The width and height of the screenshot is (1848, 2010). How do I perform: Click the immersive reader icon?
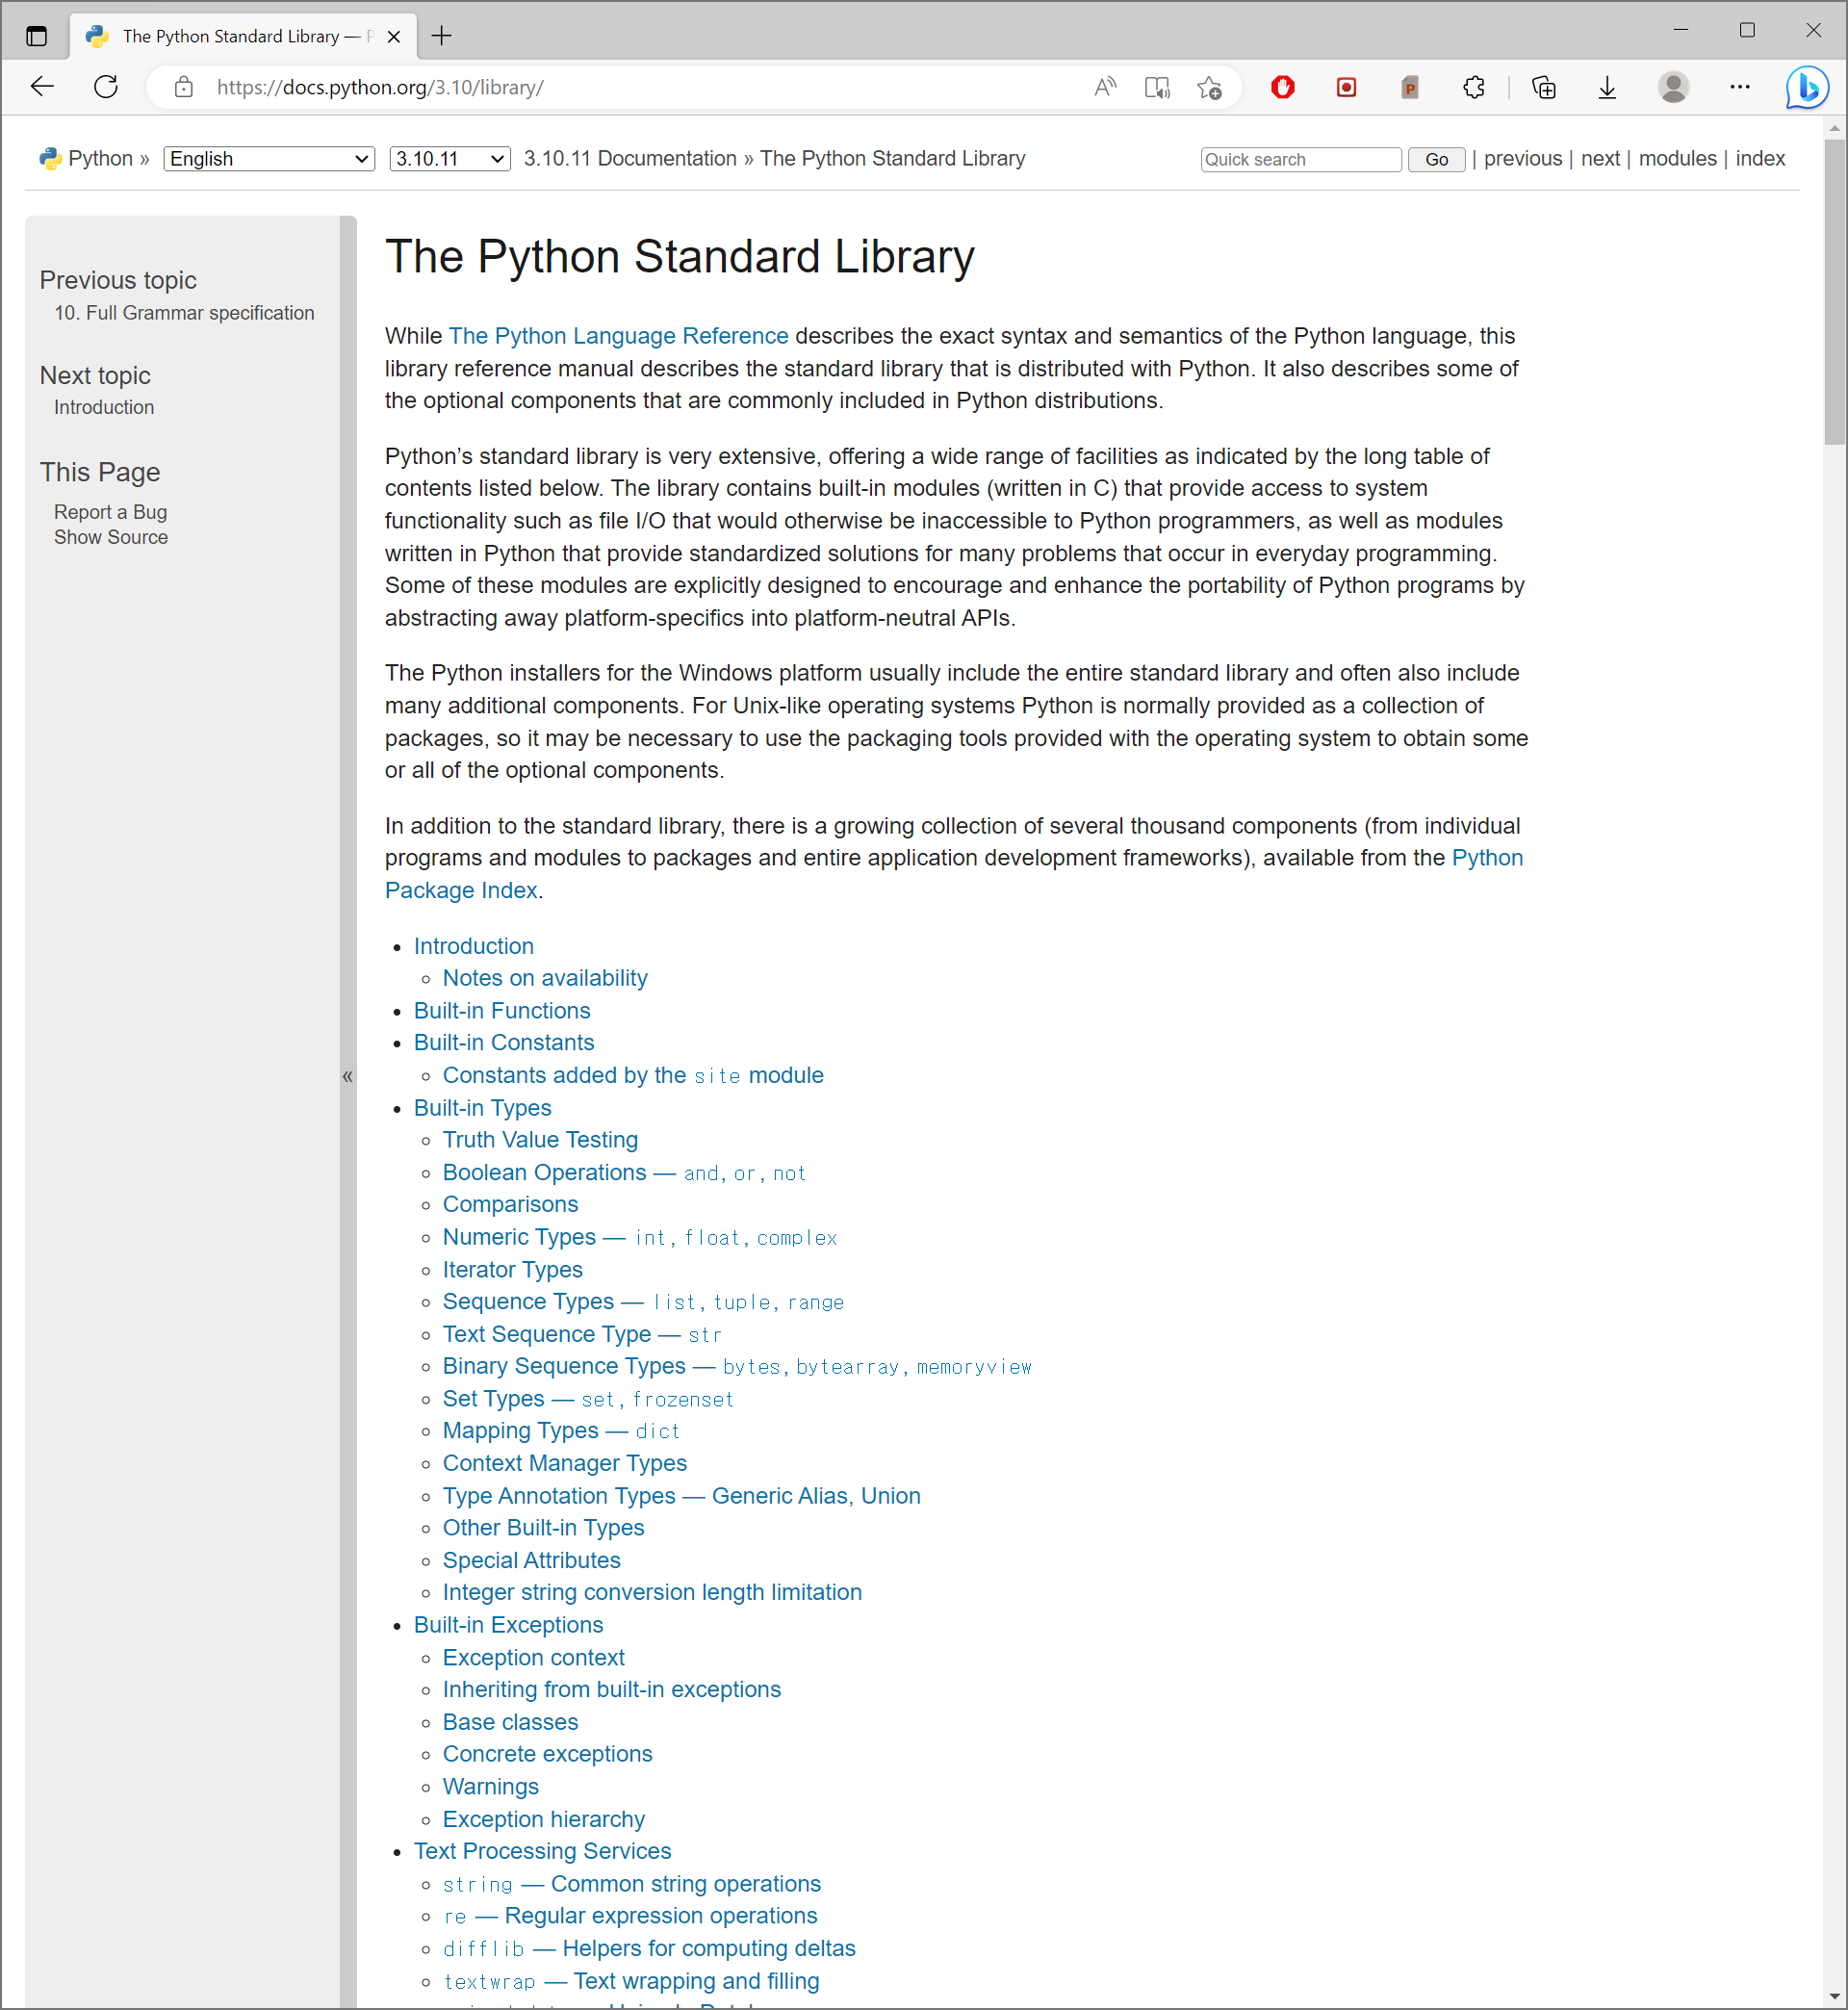[1157, 87]
